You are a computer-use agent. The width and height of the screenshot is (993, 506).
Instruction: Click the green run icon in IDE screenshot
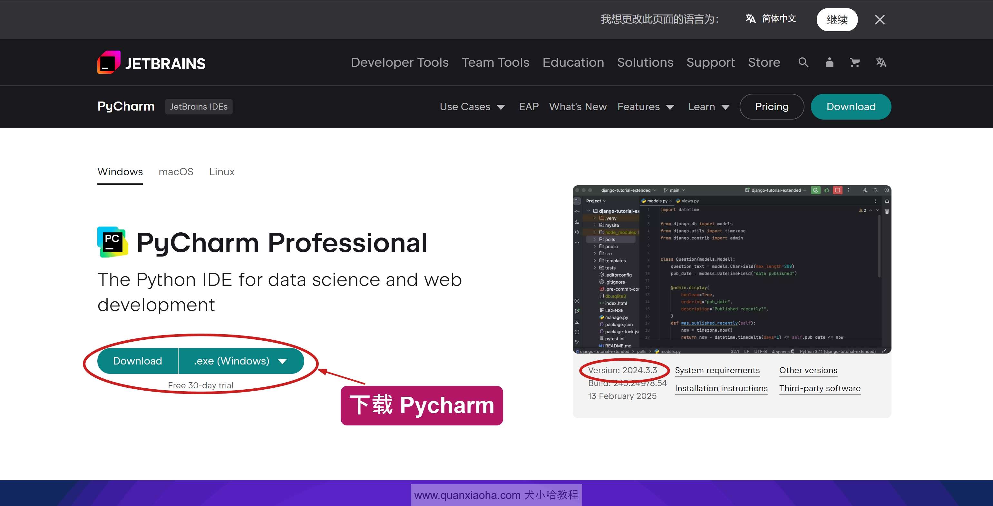pyautogui.click(x=815, y=190)
